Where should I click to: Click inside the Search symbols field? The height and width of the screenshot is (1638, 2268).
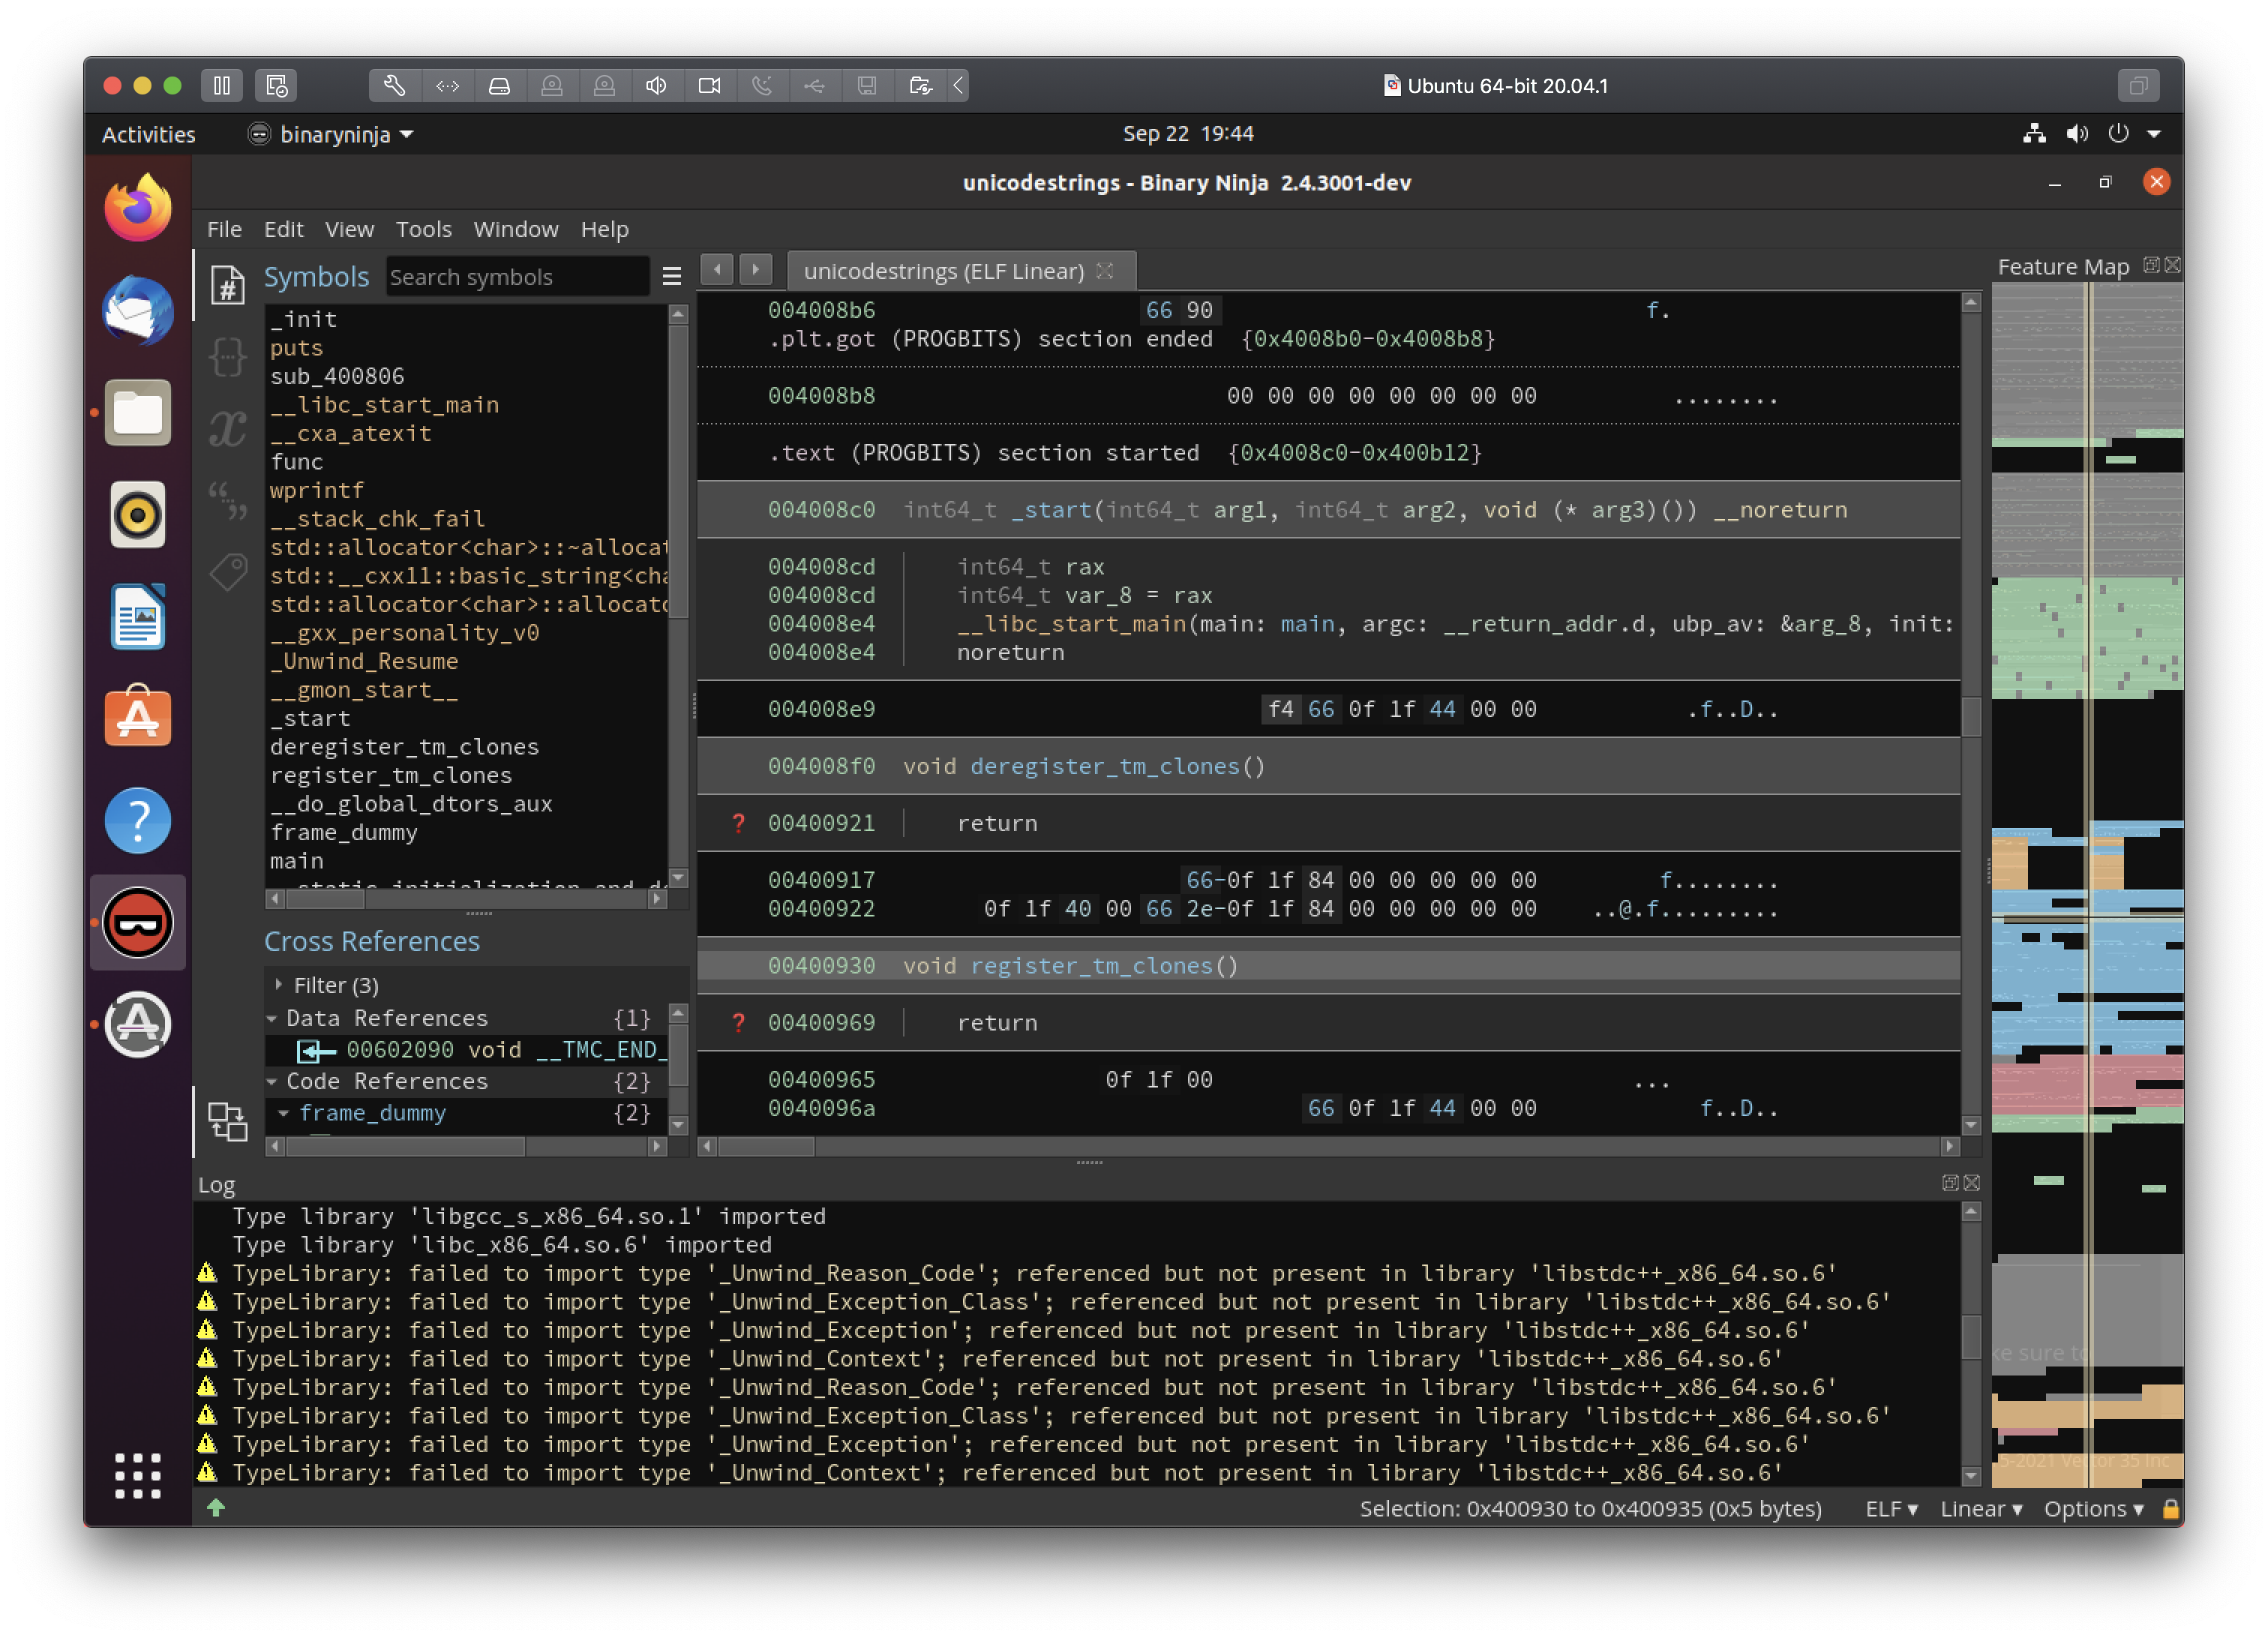tap(518, 277)
